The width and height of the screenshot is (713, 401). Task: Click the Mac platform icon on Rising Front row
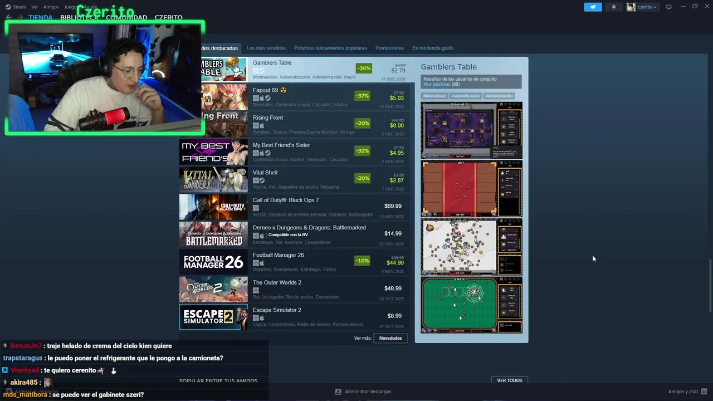tap(262, 125)
